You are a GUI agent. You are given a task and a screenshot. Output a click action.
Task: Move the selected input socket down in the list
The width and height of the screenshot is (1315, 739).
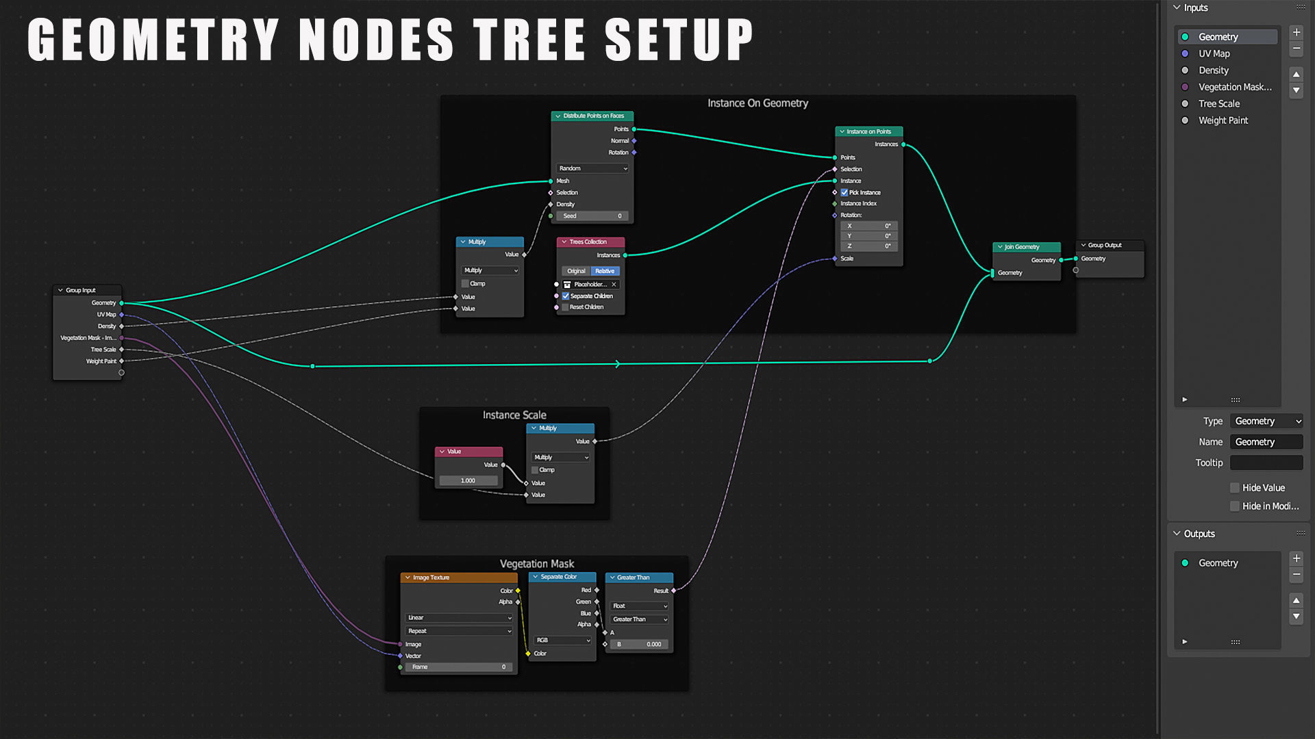[x=1296, y=90]
